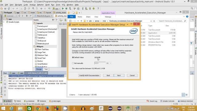The image size is (197, 111).
Task: Open Explorer recent locations dropdown arrow
Action: coord(78,21)
